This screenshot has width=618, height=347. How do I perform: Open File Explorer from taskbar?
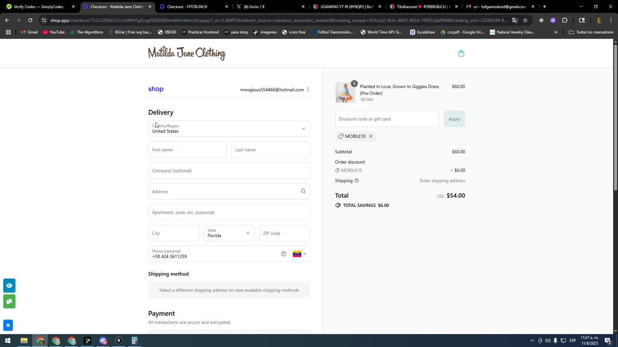coord(24,341)
